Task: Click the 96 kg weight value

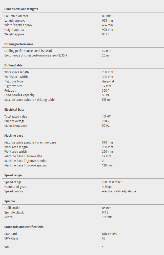Action: coord(106,34)
